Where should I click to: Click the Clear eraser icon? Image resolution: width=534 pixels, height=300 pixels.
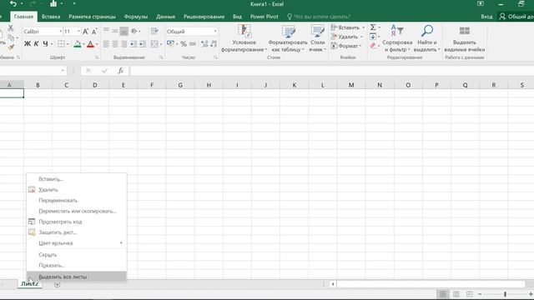pos(373,46)
